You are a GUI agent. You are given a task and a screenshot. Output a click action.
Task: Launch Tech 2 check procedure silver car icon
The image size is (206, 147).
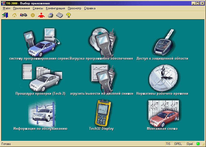tap(42, 78)
